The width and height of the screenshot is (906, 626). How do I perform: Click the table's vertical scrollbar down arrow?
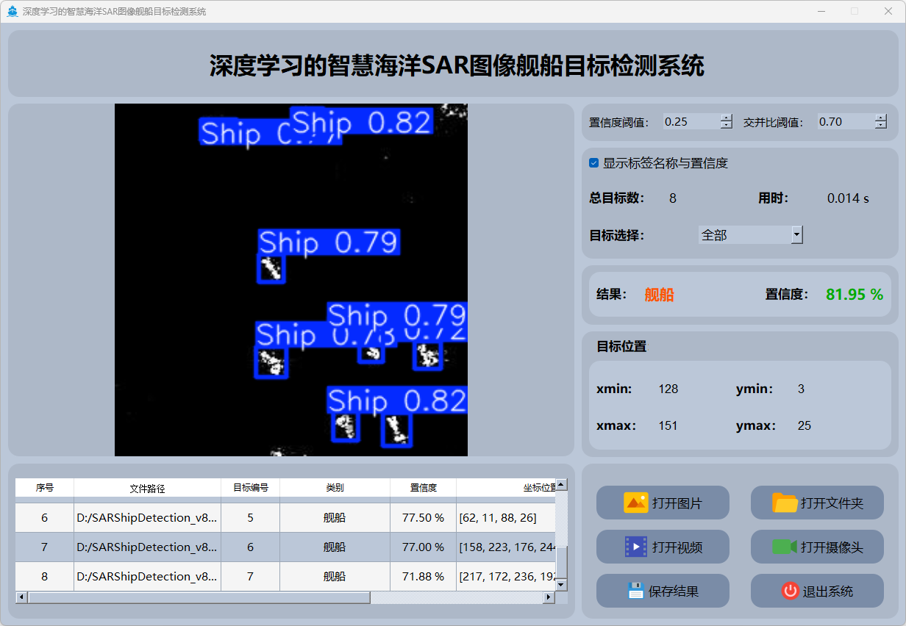(561, 585)
